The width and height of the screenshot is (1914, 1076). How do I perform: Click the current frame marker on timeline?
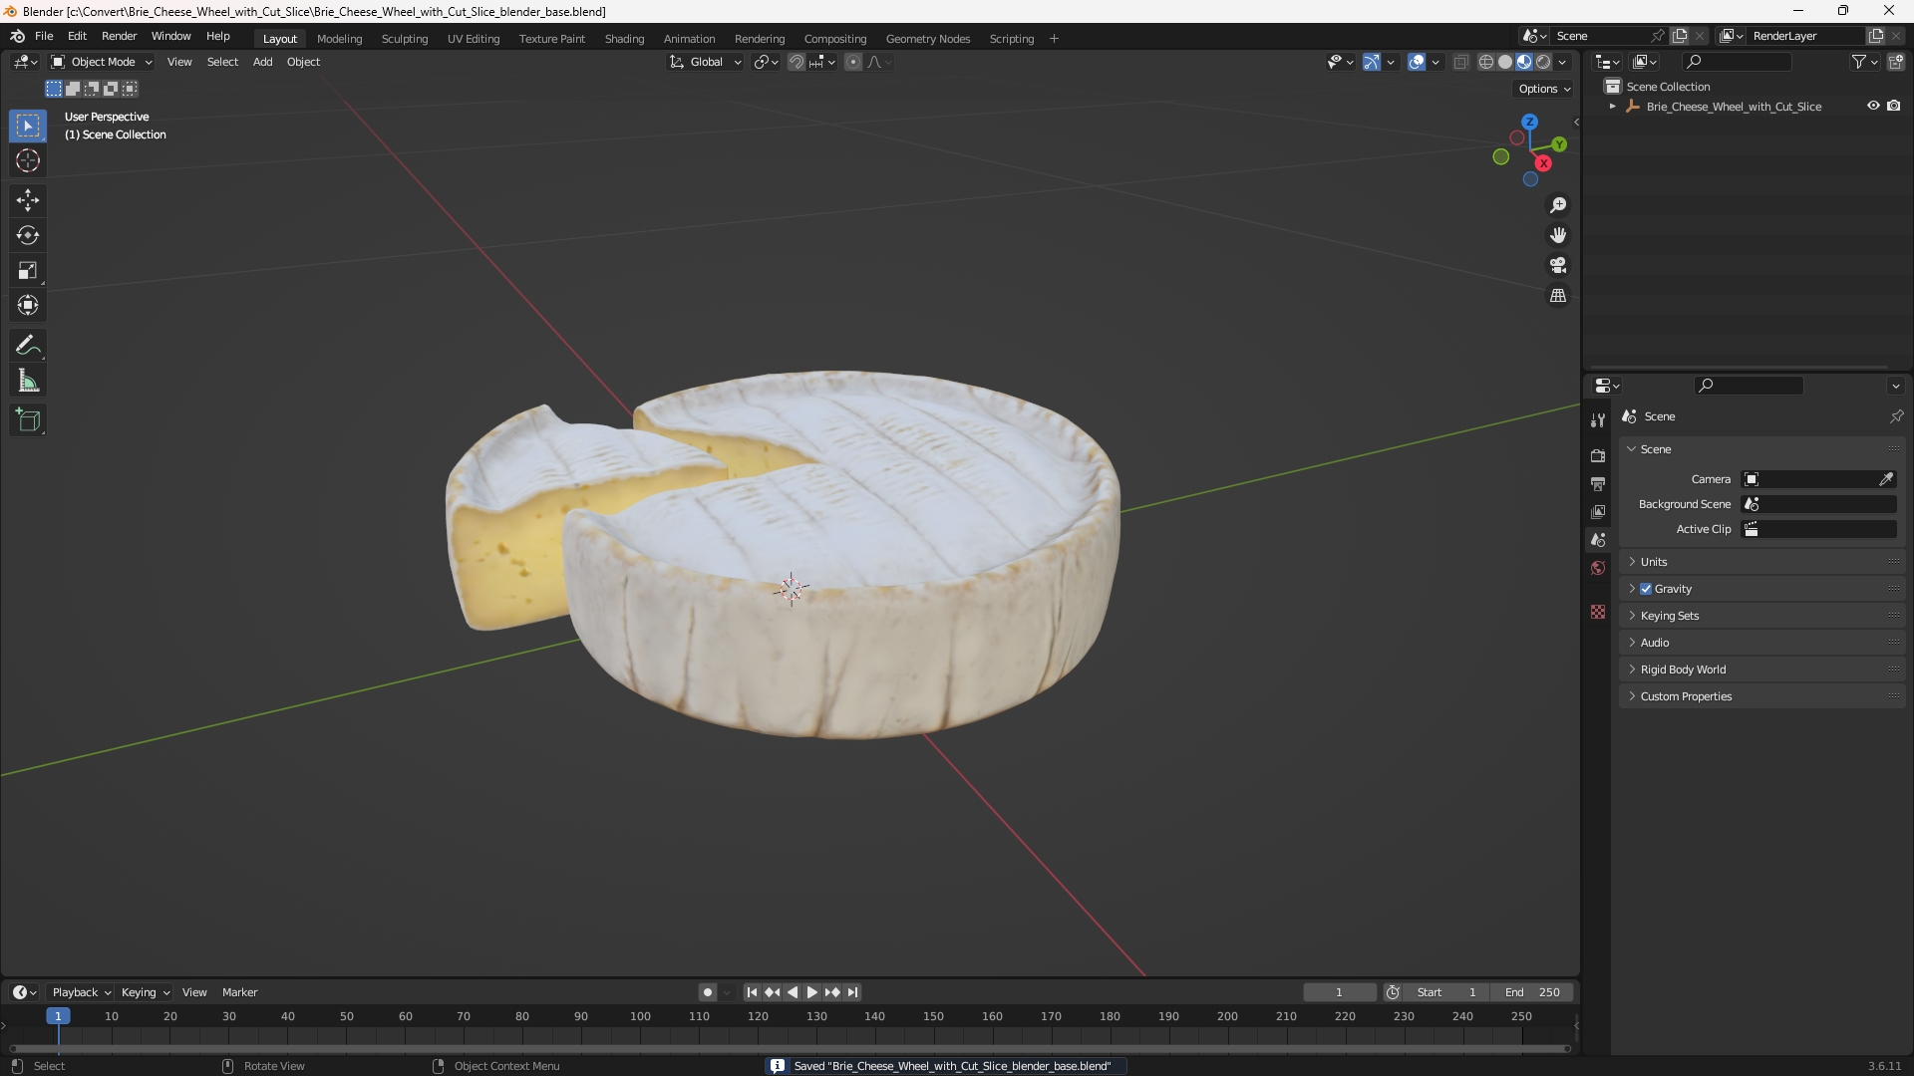tap(58, 1016)
